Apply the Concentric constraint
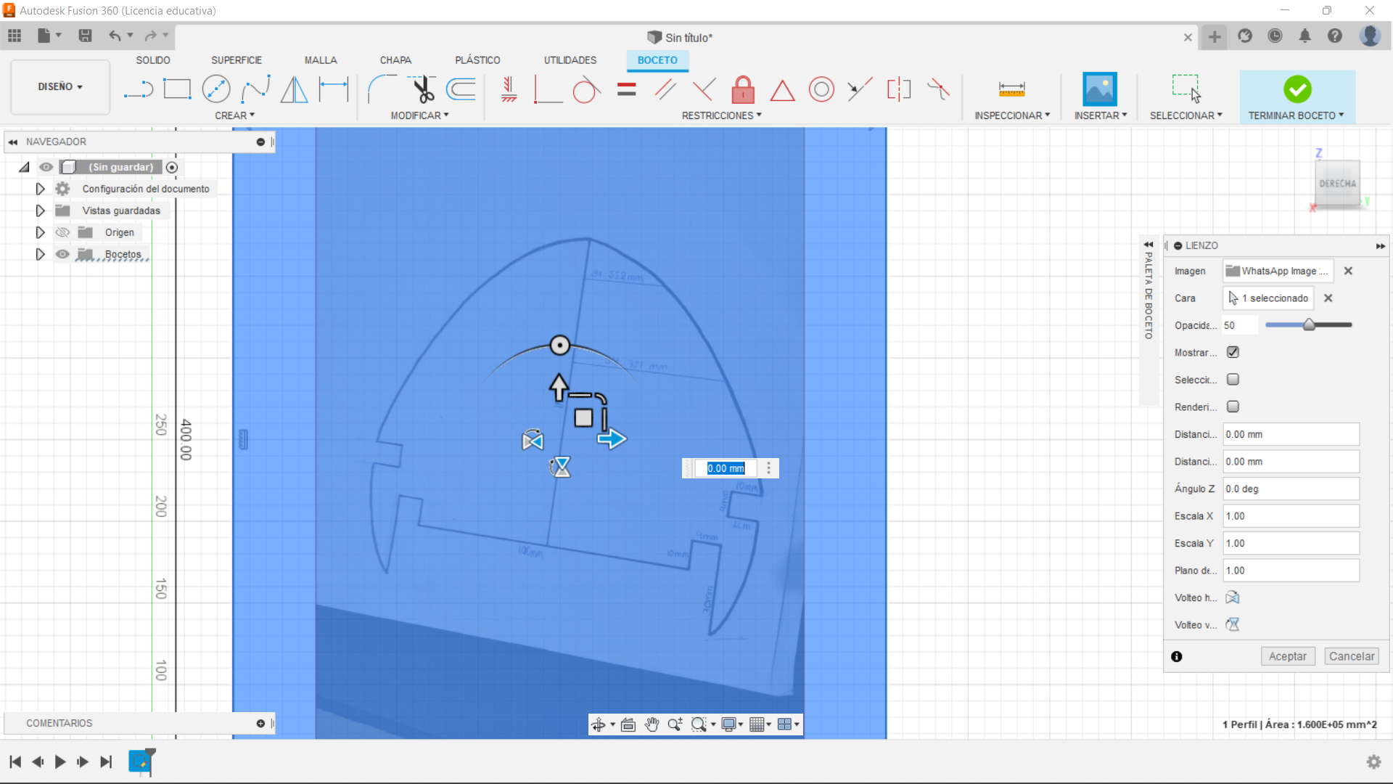Screen dimensions: 1393x784 pos(821,90)
